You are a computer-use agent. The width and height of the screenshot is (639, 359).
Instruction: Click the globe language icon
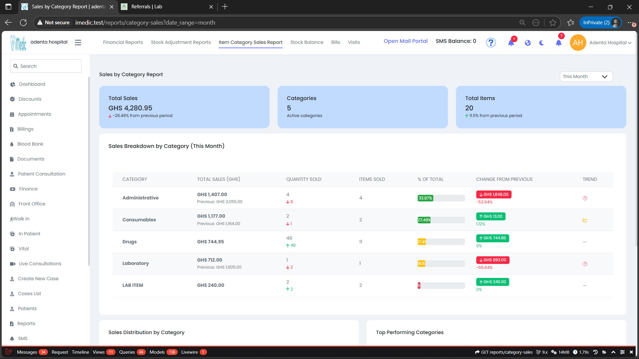pos(528,43)
